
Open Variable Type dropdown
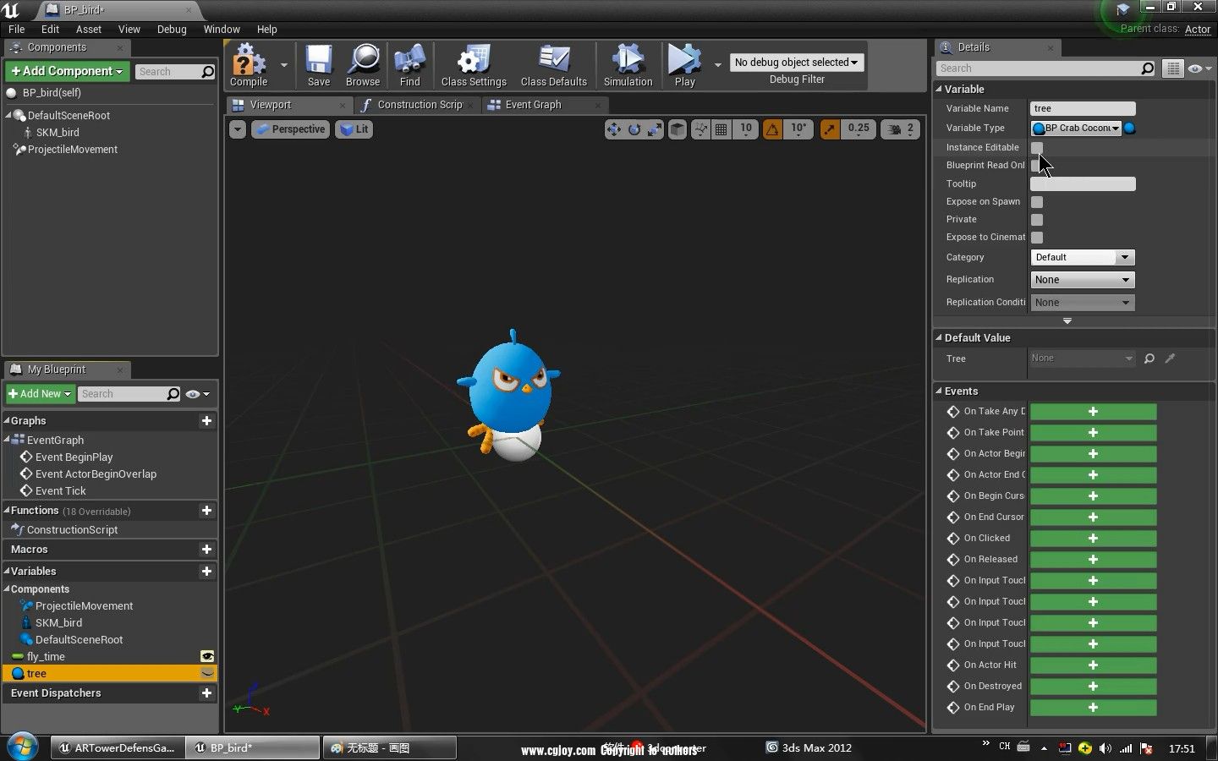point(1076,129)
